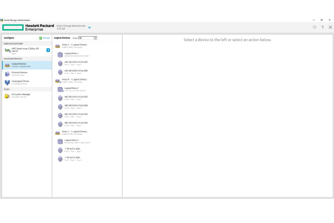Screen dimensions: 334x223
Task: Click the help question mark icon
Action: (323, 27)
